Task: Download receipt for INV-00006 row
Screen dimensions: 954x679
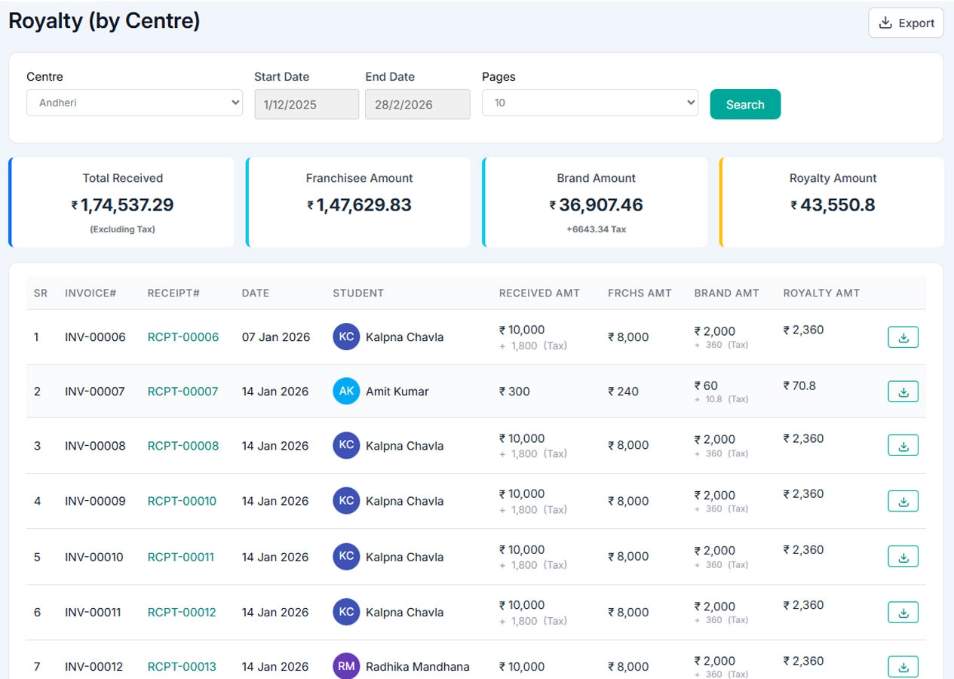Action: (903, 337)
